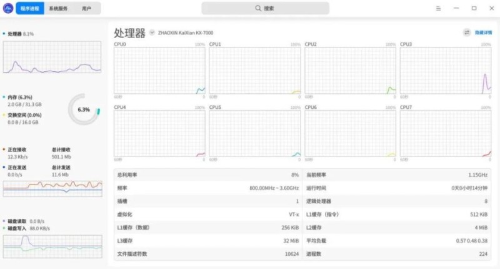Image resolution: width=500 pixels, height=269 pixels.
Task: Click the CPU3 usage chart
Action: tap(445, 71)
